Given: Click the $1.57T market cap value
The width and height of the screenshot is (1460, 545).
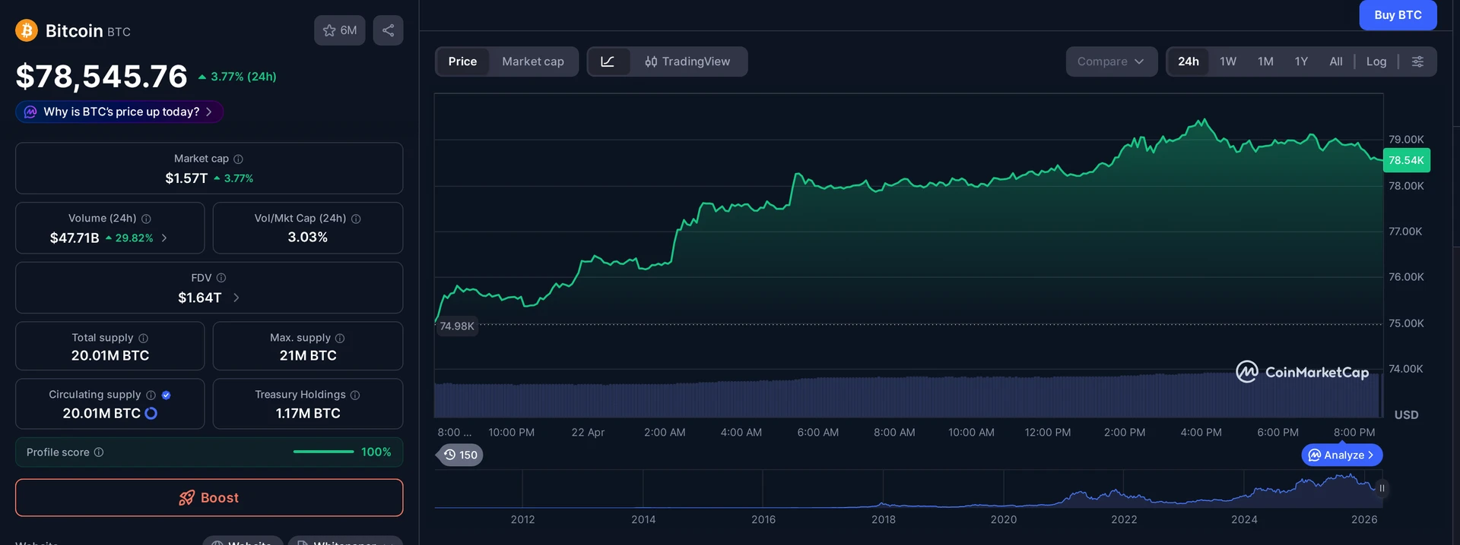Looking at the screenshot, I should (x=186, y=178).
